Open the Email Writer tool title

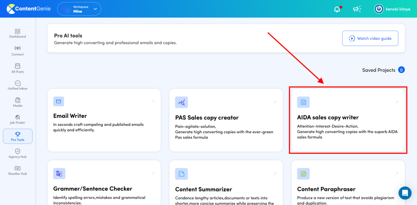pos(70,116)
